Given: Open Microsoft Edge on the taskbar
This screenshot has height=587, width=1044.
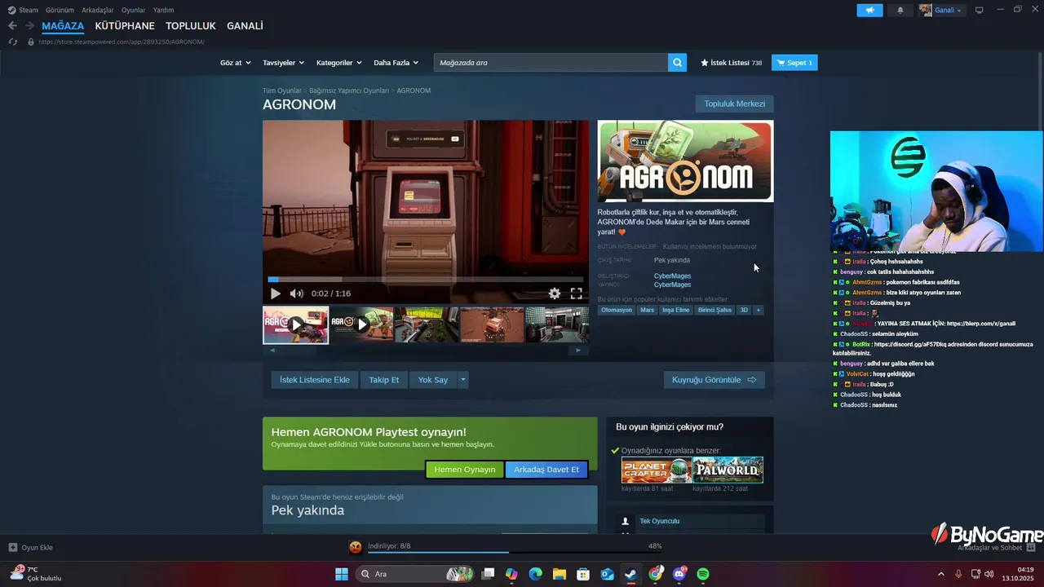Looking at the screenshot, I should [535, 574].
